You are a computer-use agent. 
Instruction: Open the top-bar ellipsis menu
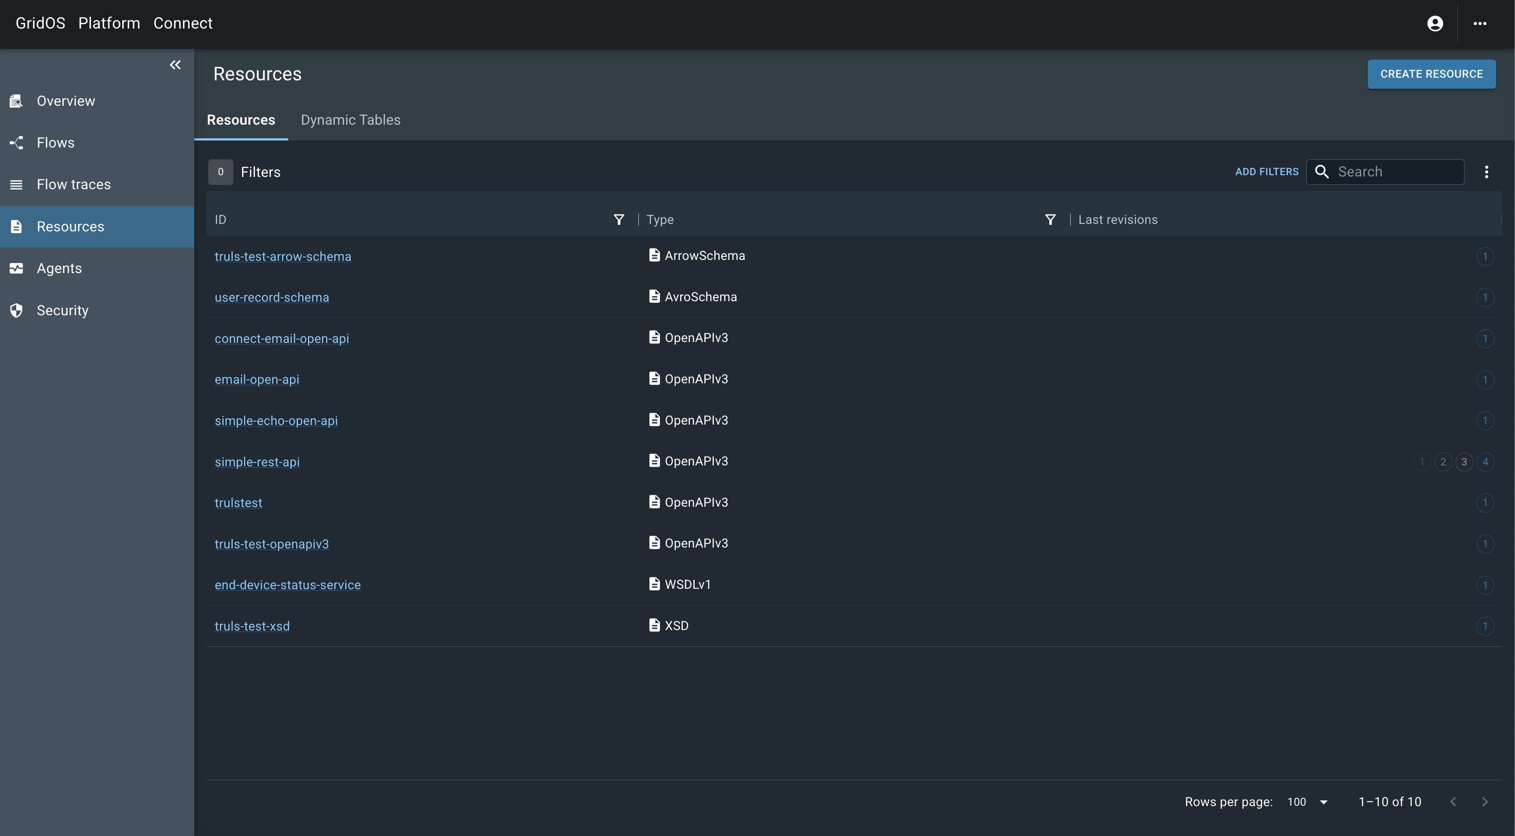[1480, 24]
